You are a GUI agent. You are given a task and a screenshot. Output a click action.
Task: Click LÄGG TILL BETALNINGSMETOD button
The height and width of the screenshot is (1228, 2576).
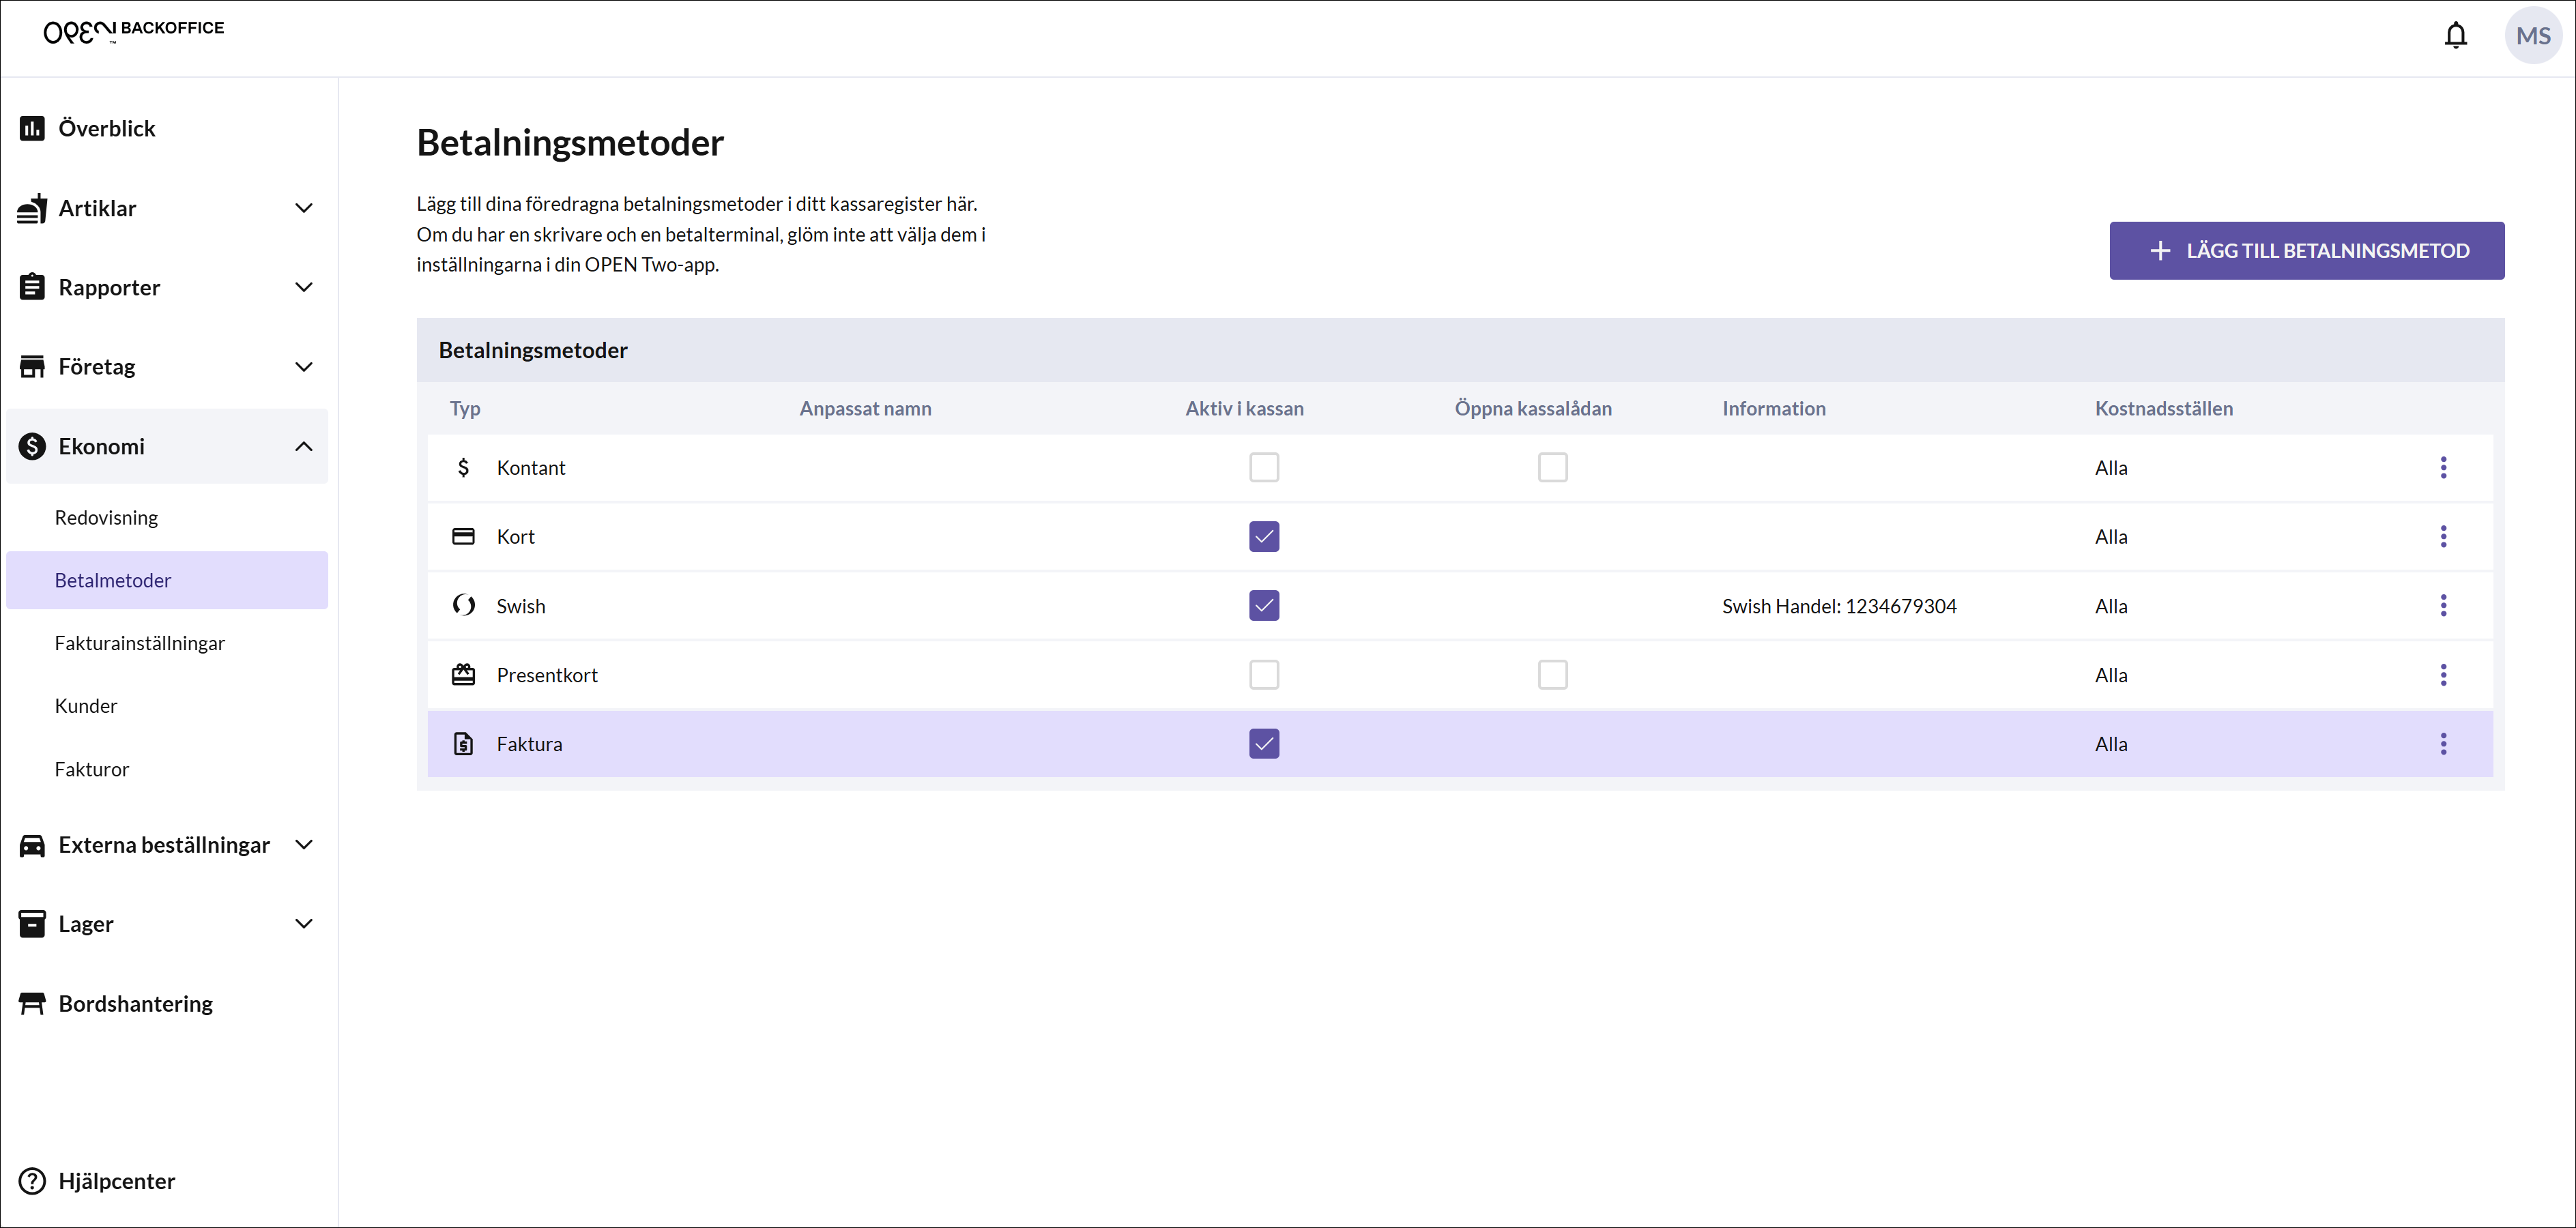click(2306, 250)
